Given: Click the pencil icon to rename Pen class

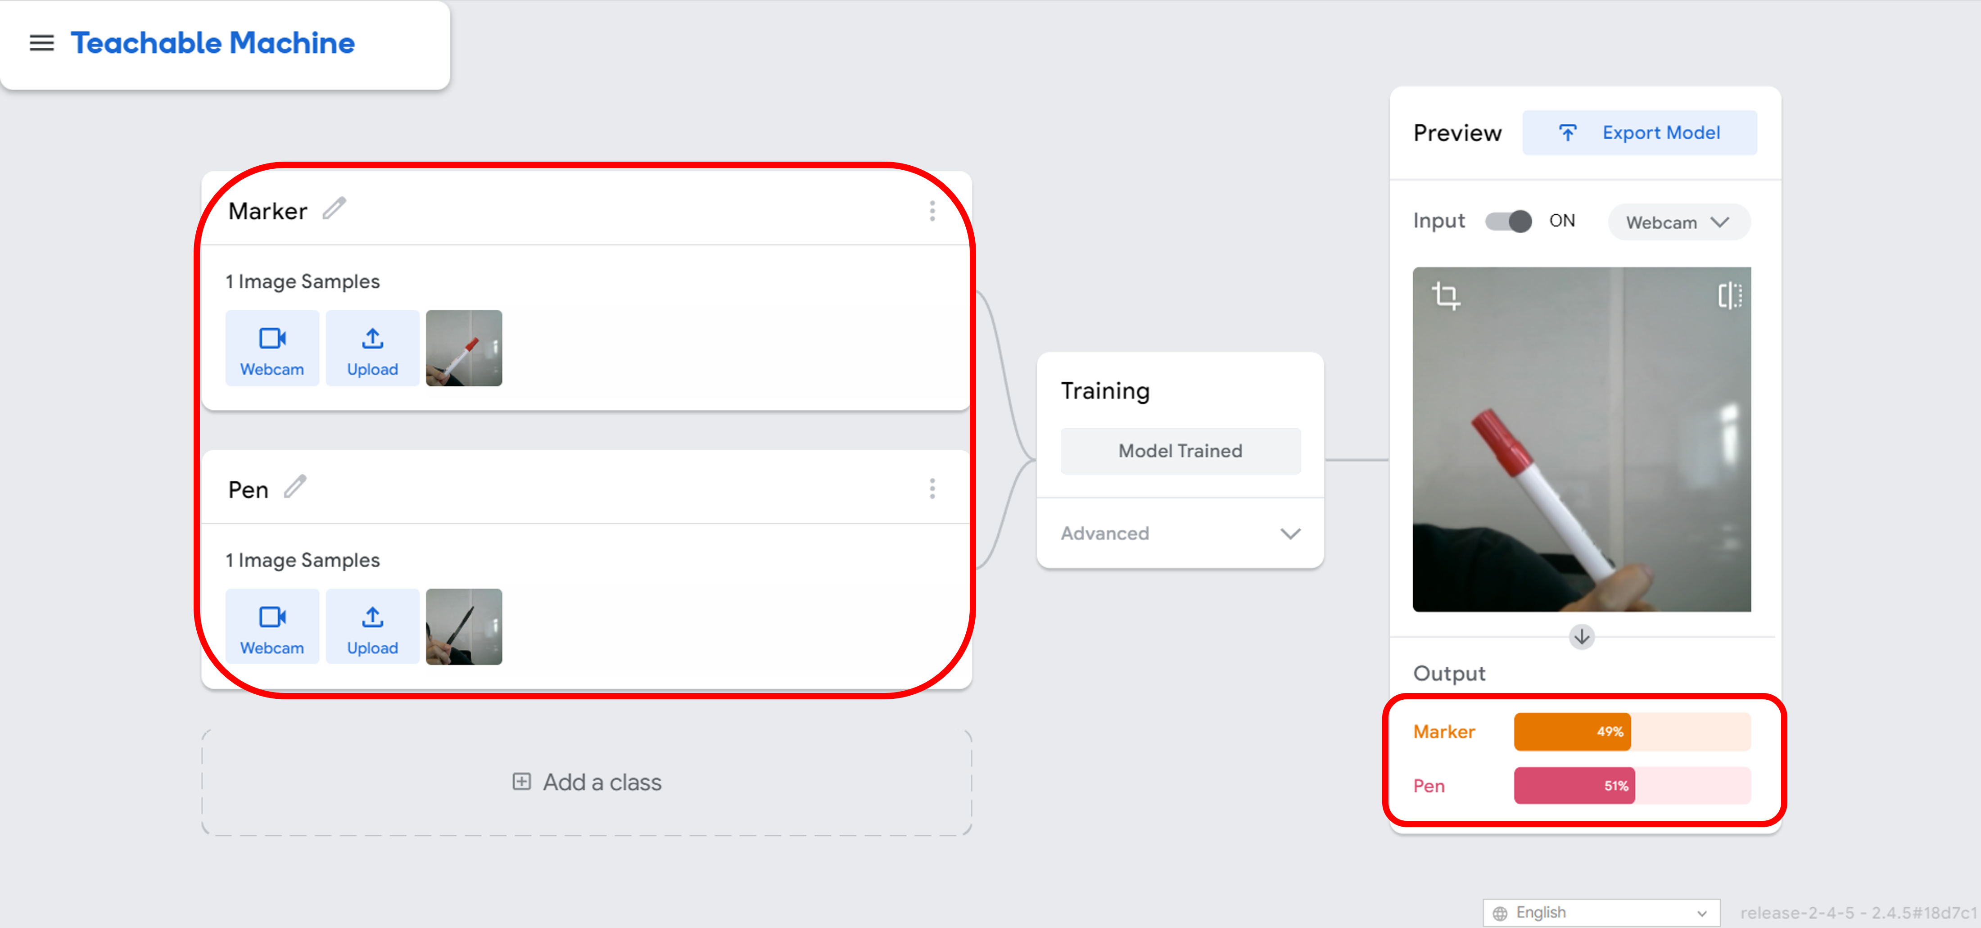Looking at the screenshot, I should (x=295, y=488).
